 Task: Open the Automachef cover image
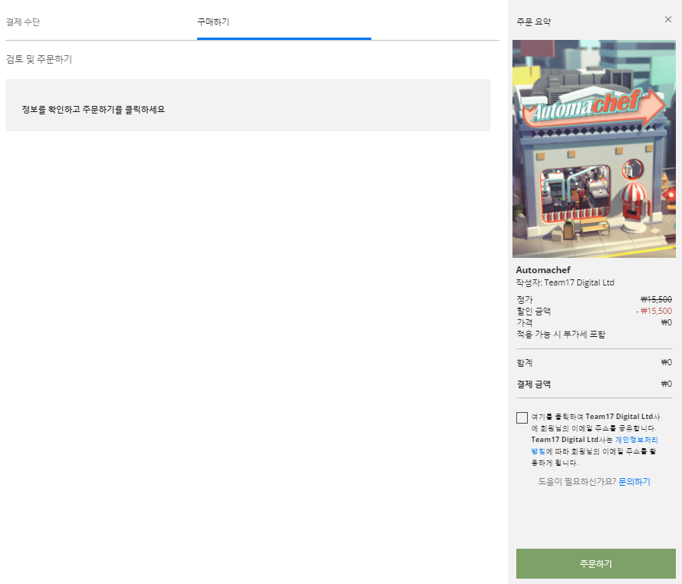point(594,149)
